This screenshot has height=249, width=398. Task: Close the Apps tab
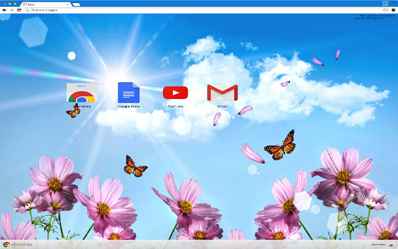tap(68, 4)
